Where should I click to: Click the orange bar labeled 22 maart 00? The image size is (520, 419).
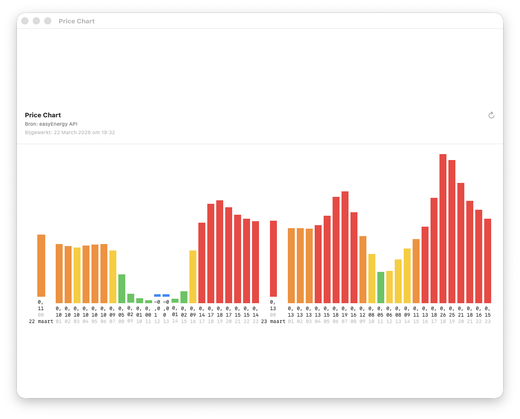[41, 266]
